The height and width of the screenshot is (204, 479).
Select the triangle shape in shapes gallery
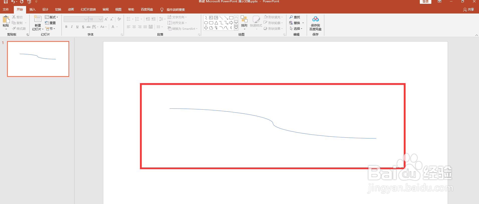click(x=216, y=23)
